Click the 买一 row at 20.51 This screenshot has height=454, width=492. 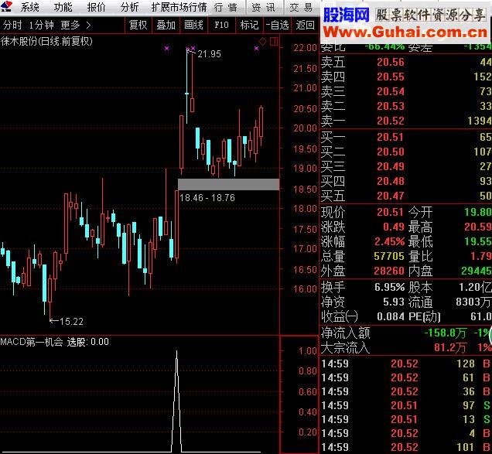pos(405,137)
